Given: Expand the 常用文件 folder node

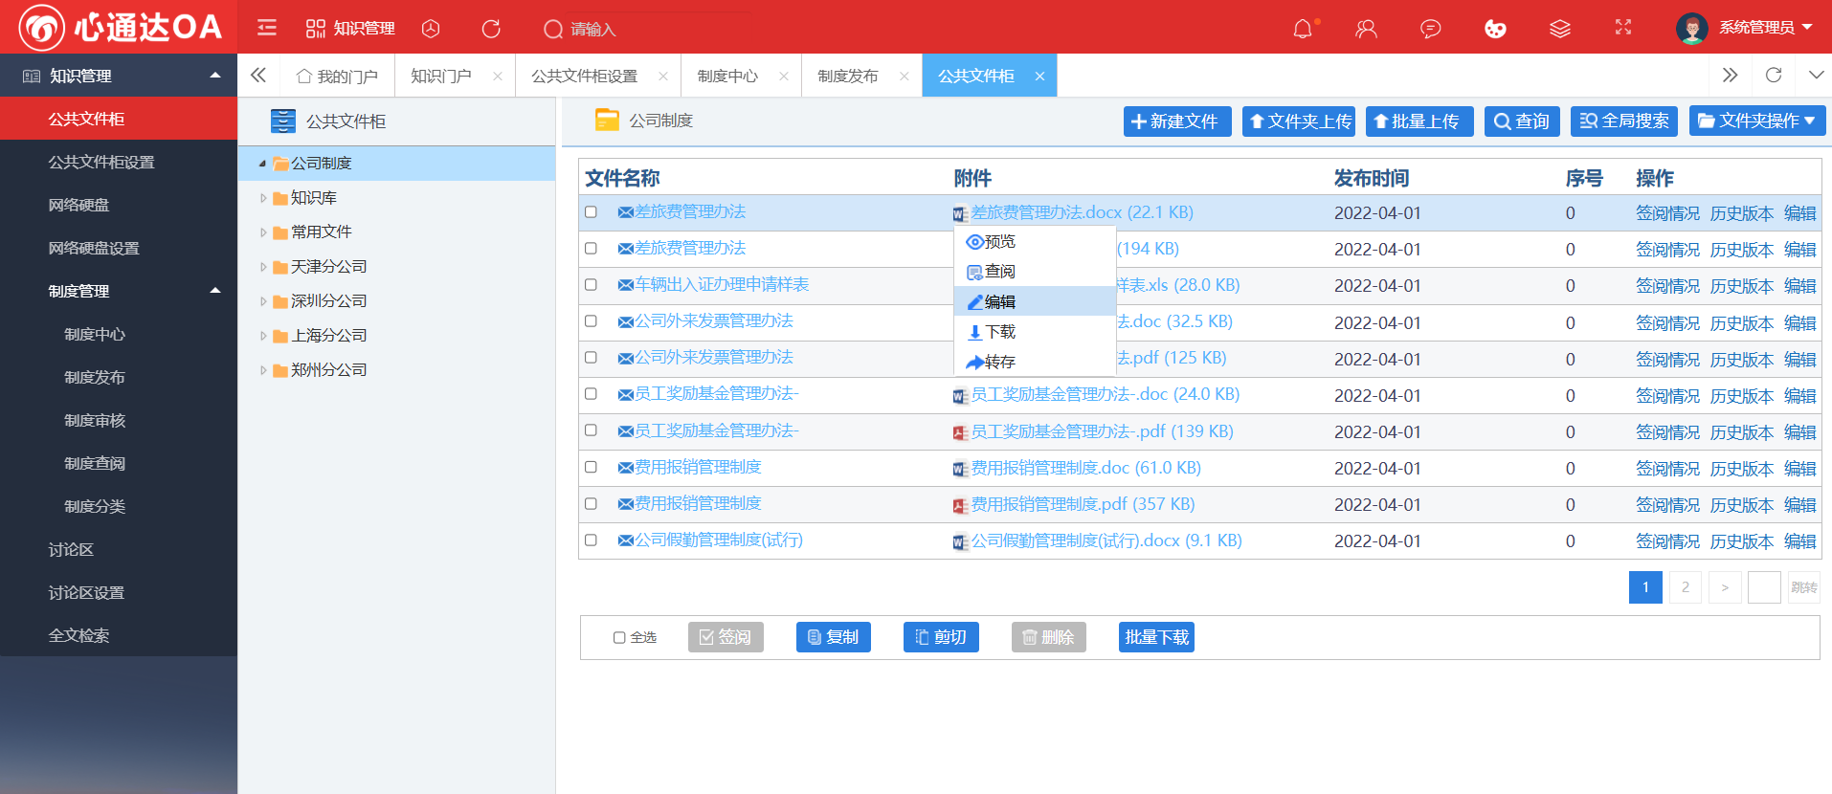Looking at the screenshot, I should [263, 232].
